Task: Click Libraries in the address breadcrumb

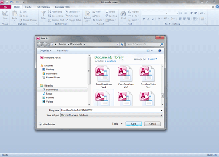Action: [61, 44]
